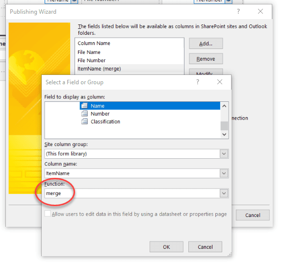Select the Classification field in field list
285x265 pixels.
click(x=105, y=121)
